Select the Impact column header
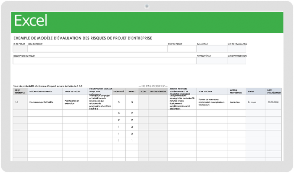The height and width of the screenshot is (173, 294). 132,91
